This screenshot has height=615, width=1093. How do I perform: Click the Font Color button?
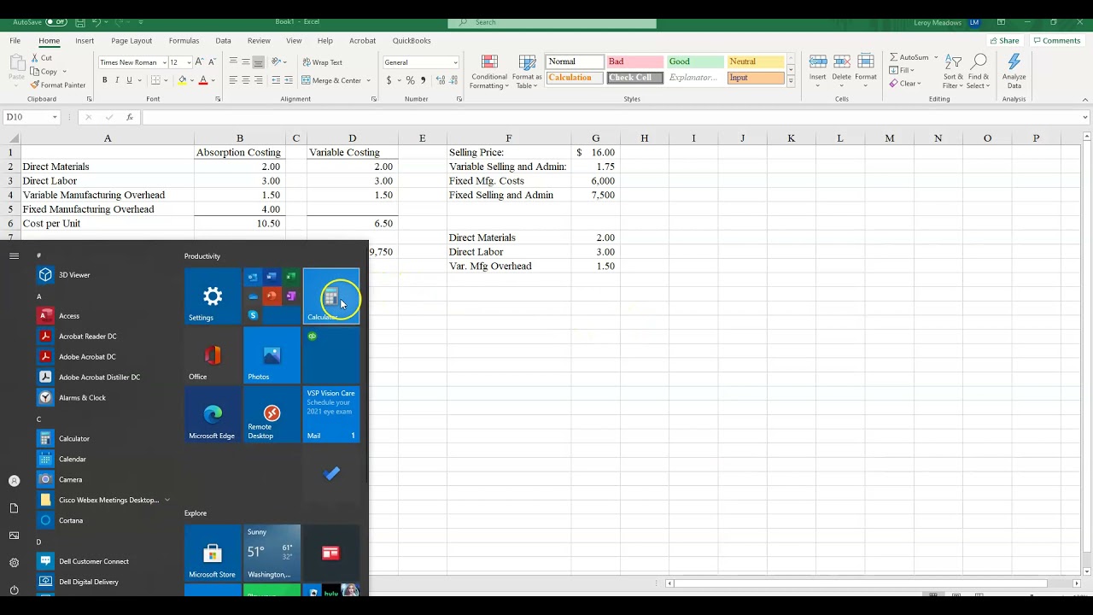pyautogui.click(x=203, y=80)
